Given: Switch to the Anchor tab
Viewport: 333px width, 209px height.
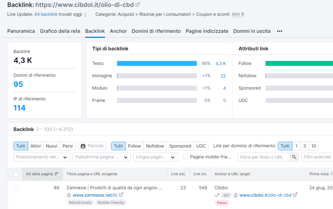Looking at the screenshot, I should point(118,31).
